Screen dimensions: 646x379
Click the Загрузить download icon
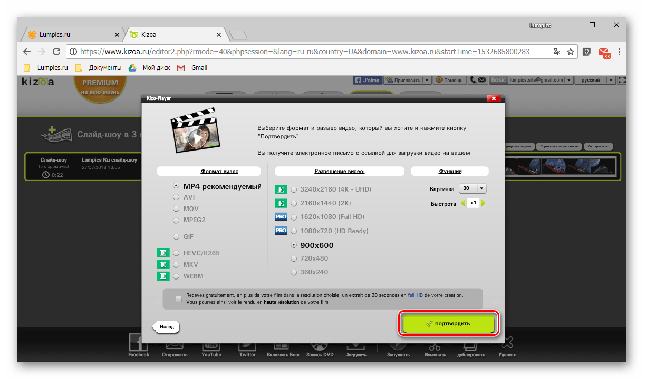(356, 345)
